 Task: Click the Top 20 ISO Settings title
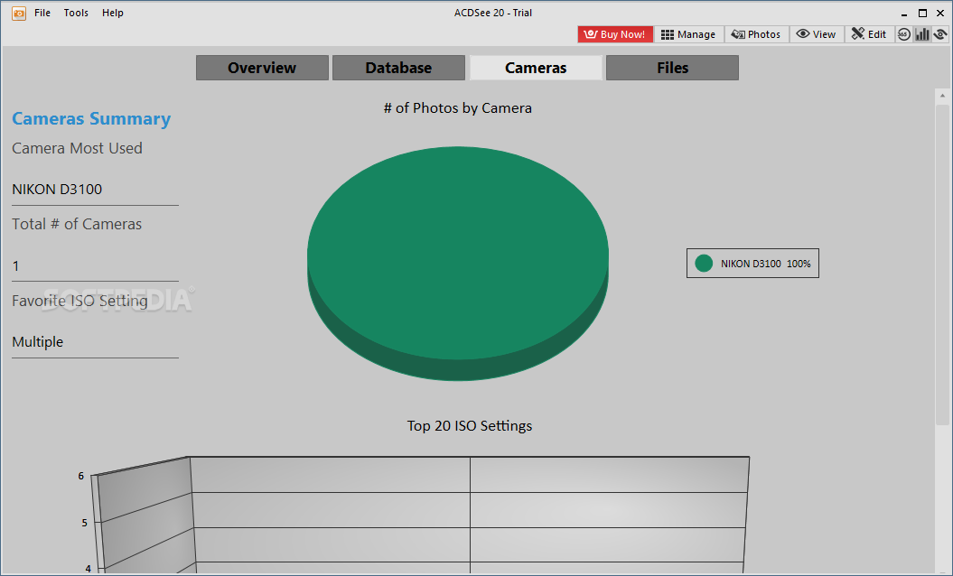(469, 426)
